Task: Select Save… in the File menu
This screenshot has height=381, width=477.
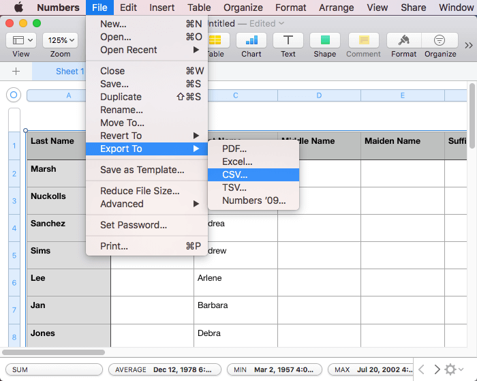Action: (x=147, y=84)
